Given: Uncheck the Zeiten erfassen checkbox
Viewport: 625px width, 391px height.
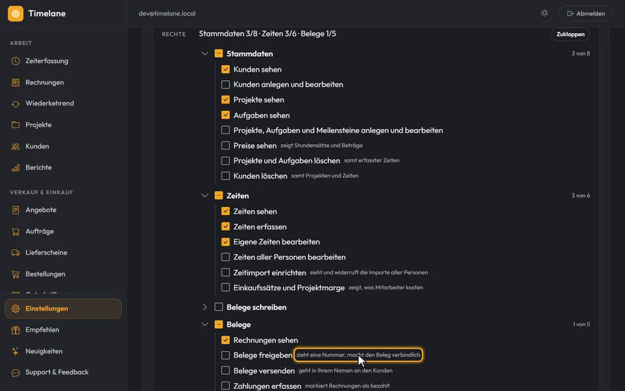Looking at the screenshot, I should 226,227.
